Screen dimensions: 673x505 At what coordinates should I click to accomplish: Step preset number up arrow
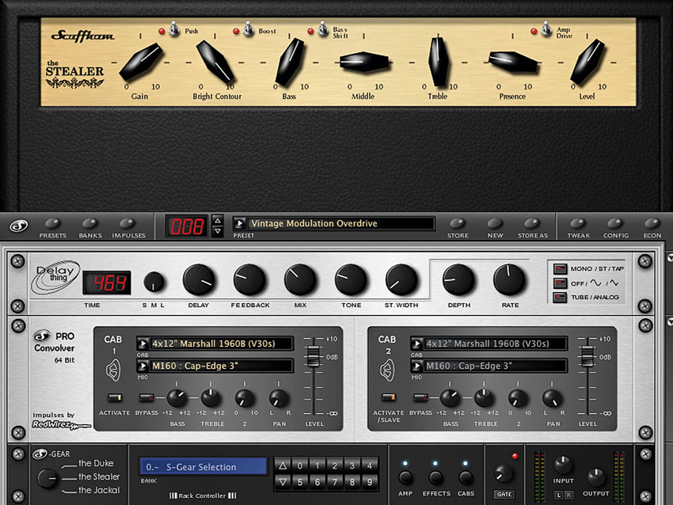218,221
